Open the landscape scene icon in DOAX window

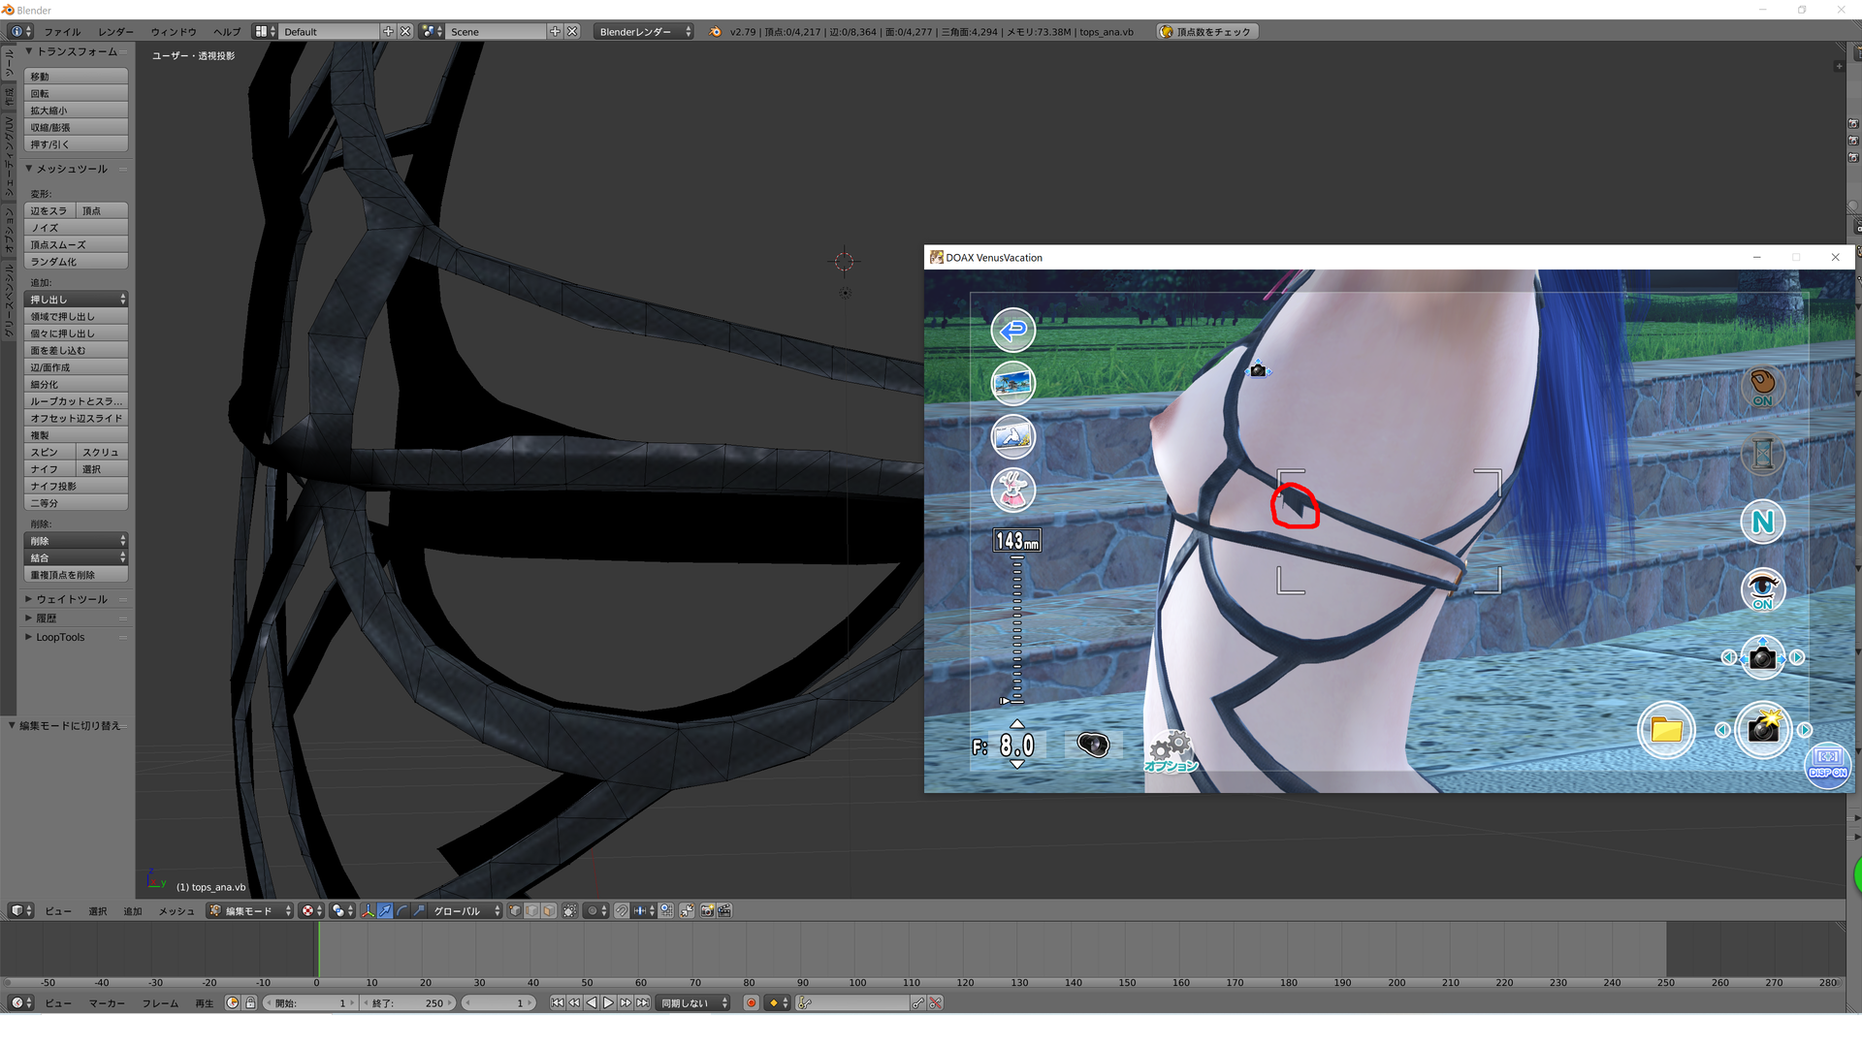1012,384
